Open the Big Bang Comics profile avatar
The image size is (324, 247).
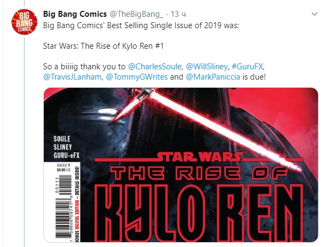click(24, 22)
